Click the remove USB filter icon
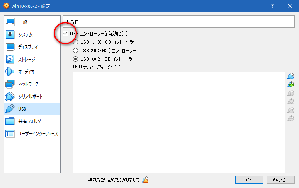This screenshot has width=299, height=188. click(x=291, y=101)
